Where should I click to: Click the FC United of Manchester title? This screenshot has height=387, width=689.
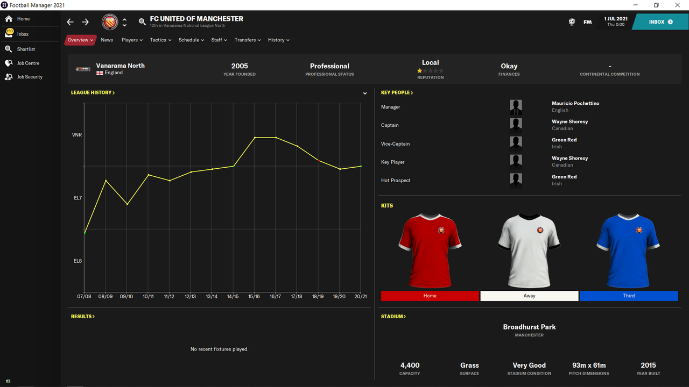pyautogui.click(x=196, y=19)
